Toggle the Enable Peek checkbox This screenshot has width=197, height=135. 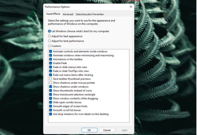(x=51, y=63)
